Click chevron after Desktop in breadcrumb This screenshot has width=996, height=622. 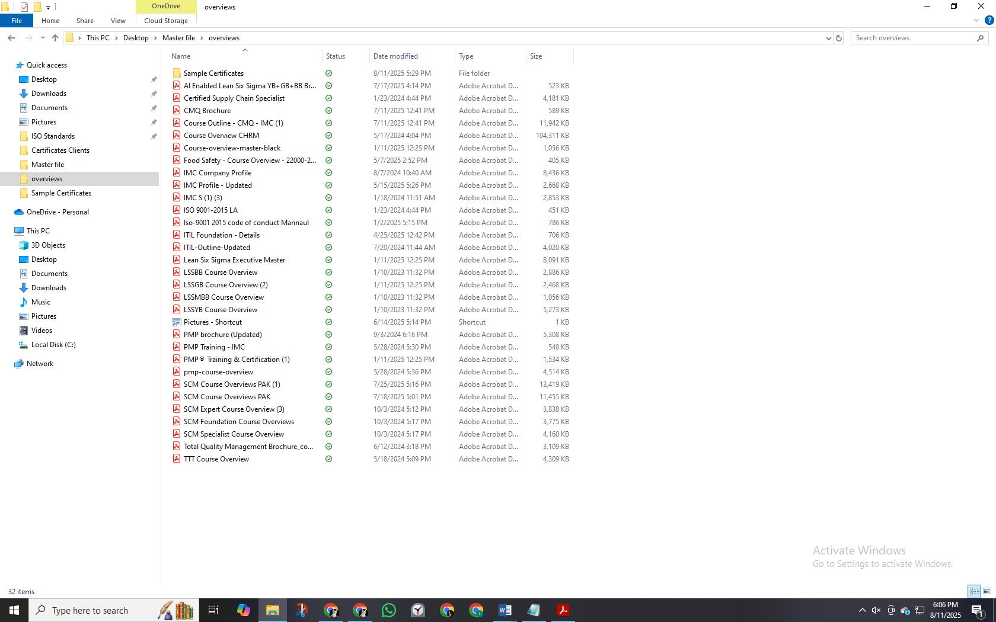(156, 38)
